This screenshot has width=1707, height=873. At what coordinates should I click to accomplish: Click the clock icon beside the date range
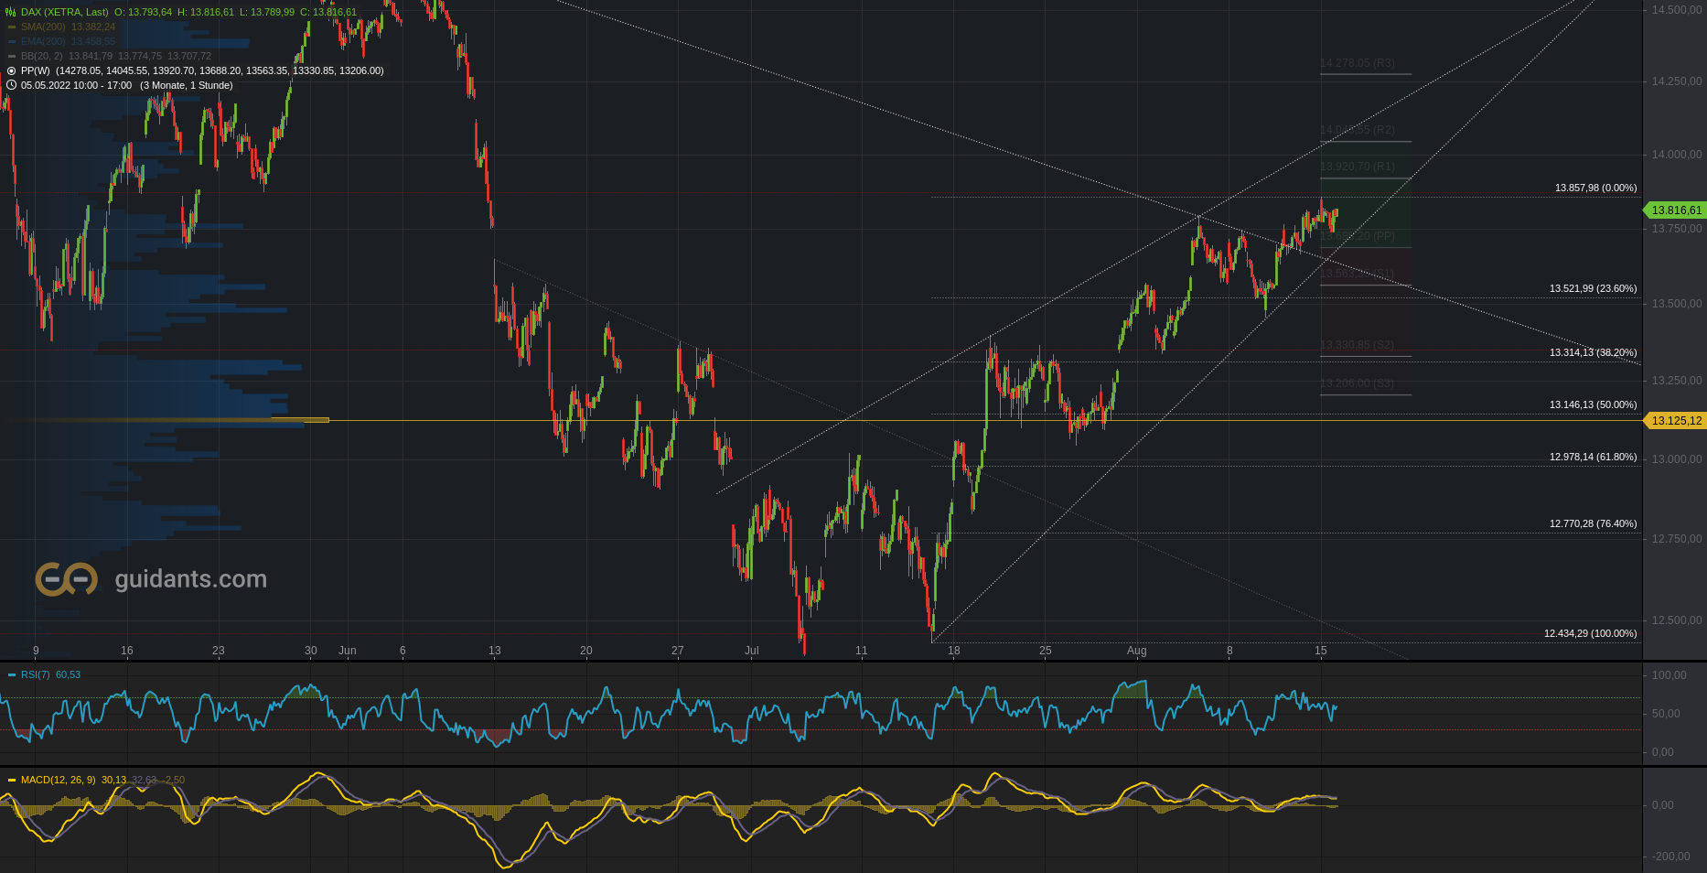click(x=11, y=85)
